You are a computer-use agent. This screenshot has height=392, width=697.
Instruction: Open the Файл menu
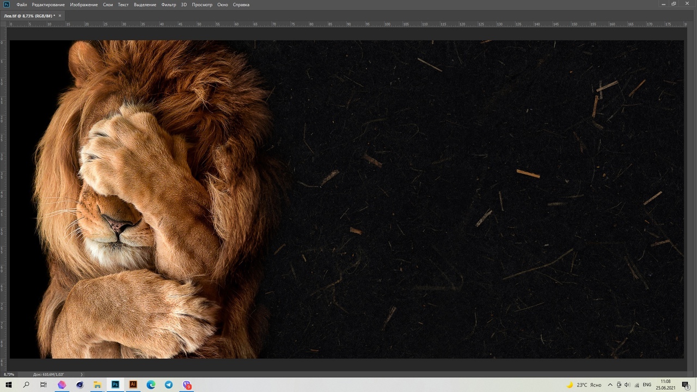pos(22,4)
